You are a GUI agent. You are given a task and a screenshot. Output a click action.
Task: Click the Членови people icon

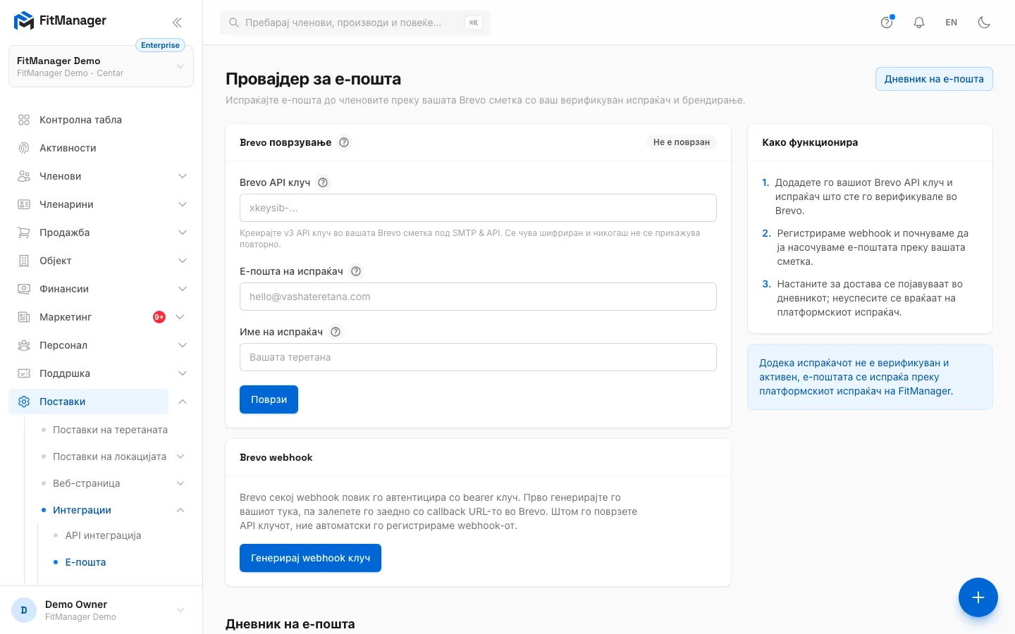(24, 176)
